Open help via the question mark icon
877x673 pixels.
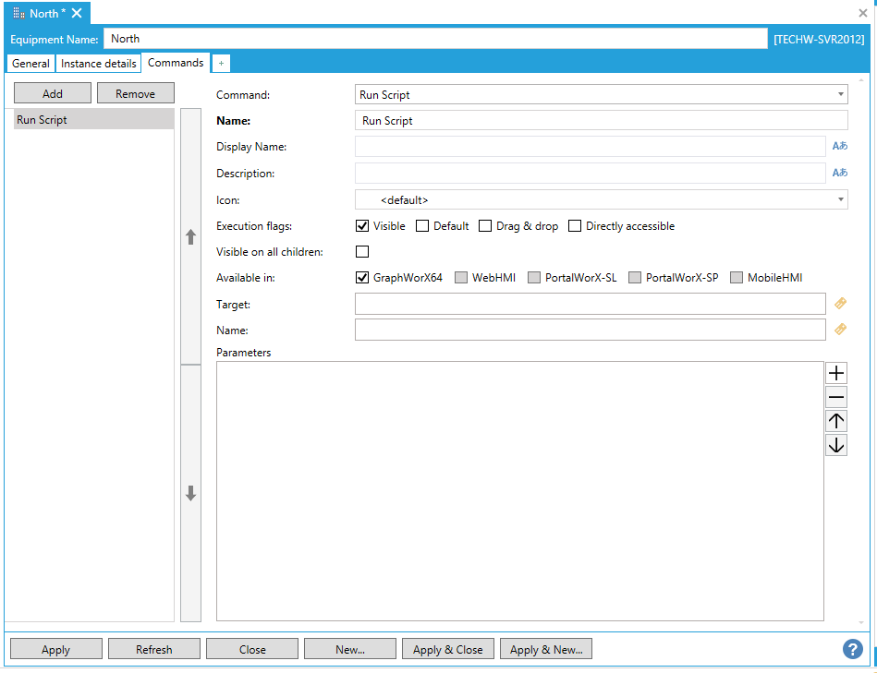pos(852,649)
